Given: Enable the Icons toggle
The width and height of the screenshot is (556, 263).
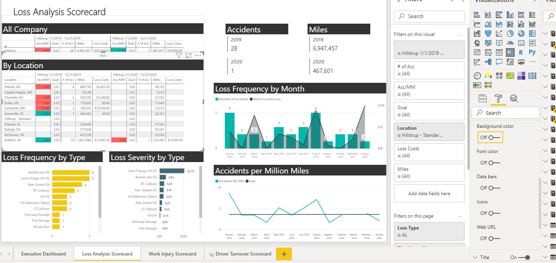Looking at the screenshot, I should [494, 213].
